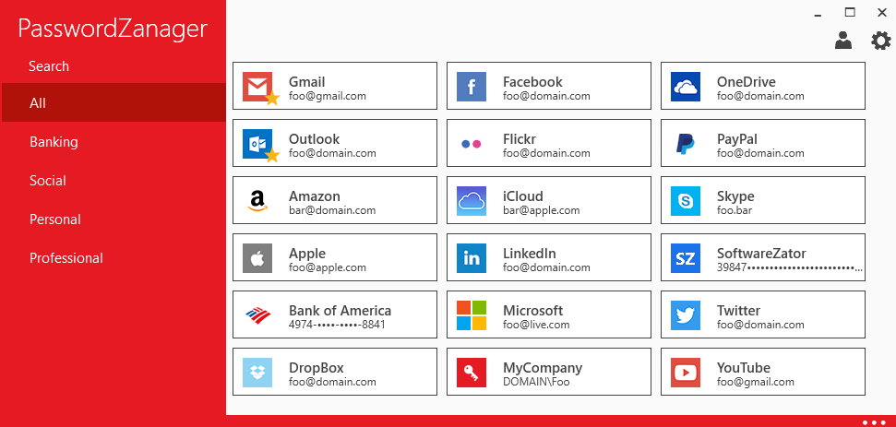Screen dimensions: 896x427
Task: Click the SoftwareZator SZ icon
Action: point(685,258)
